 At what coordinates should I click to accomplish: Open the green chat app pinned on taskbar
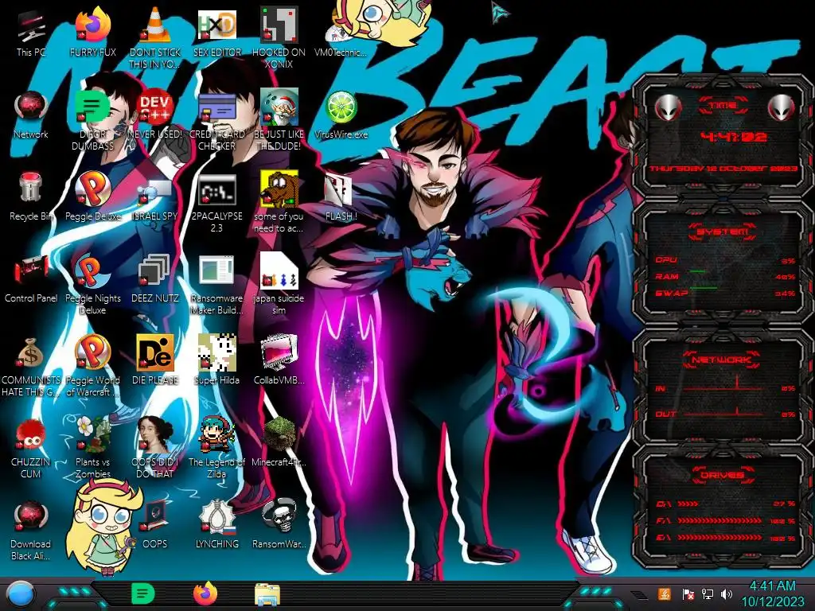tap(143, 593)
